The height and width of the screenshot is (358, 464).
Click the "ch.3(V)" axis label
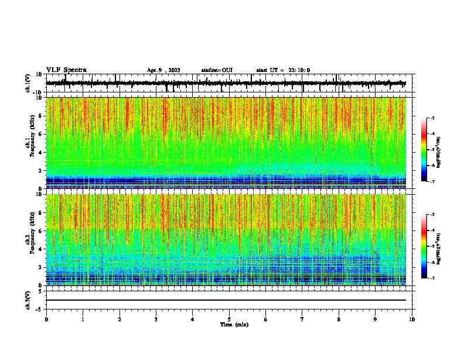pos(28,300)
